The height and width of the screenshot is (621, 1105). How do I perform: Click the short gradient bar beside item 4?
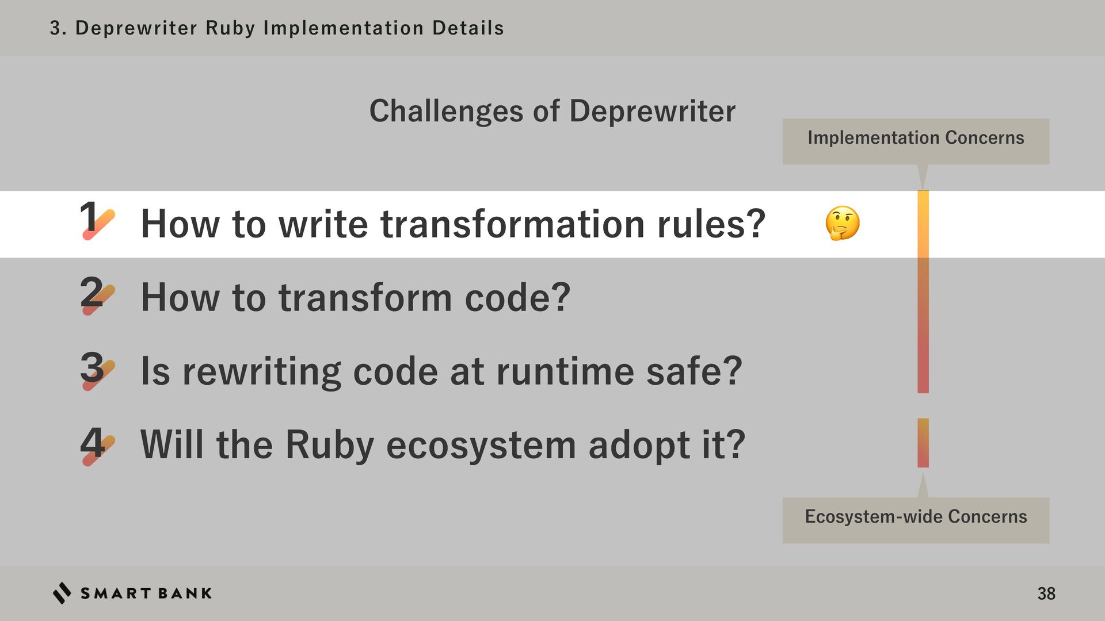[923, 443]
